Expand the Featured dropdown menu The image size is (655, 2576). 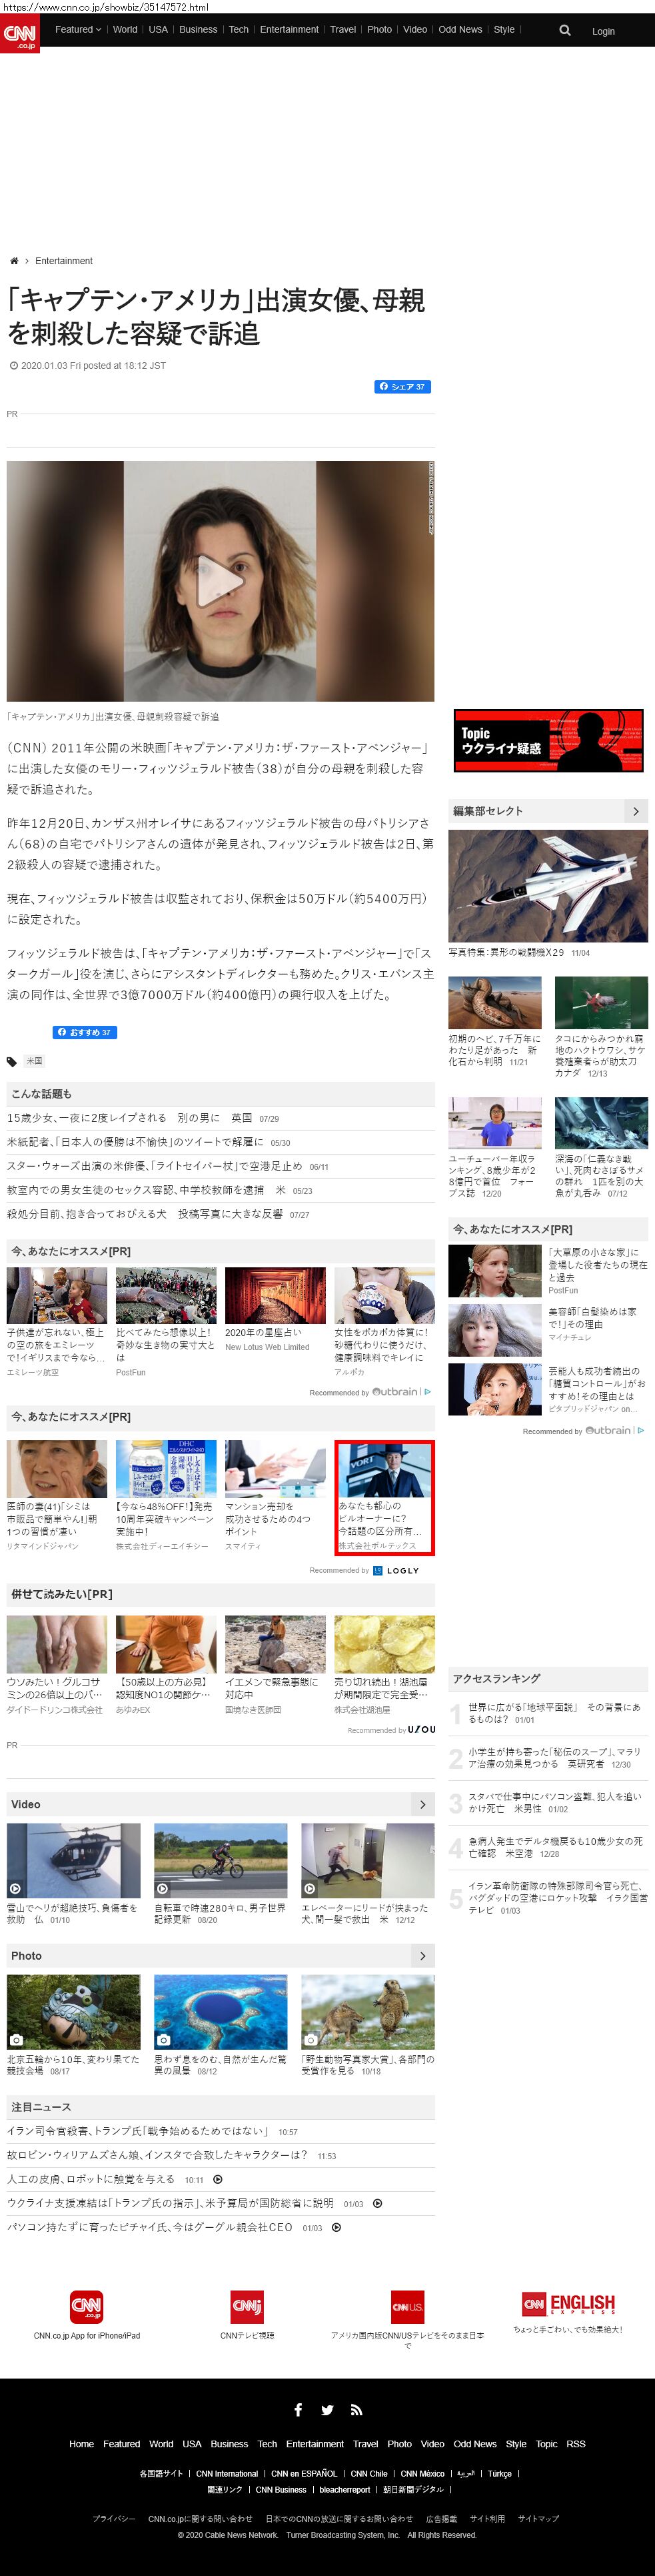[78, 30]
